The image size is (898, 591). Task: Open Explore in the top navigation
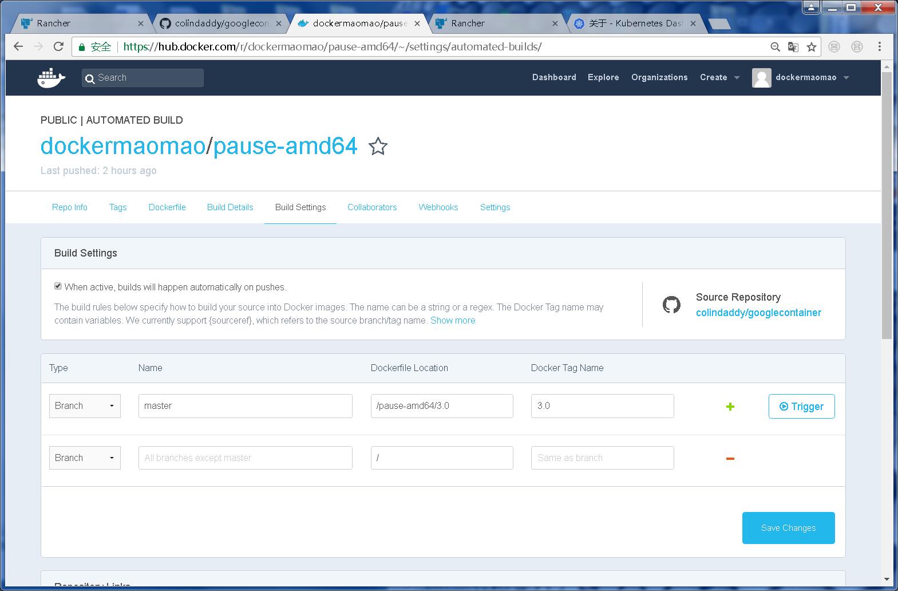click(603, 77)
